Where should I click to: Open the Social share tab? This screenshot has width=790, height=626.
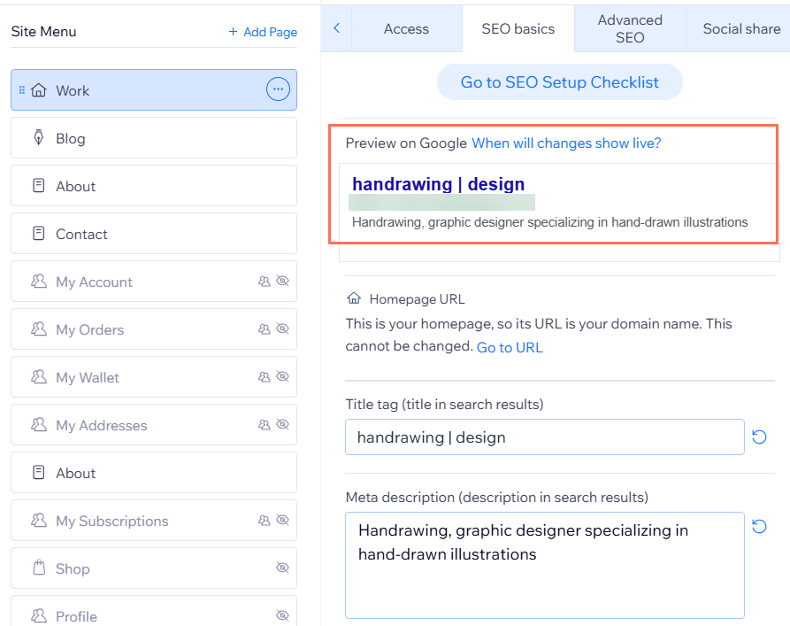[x=740, y=27]
